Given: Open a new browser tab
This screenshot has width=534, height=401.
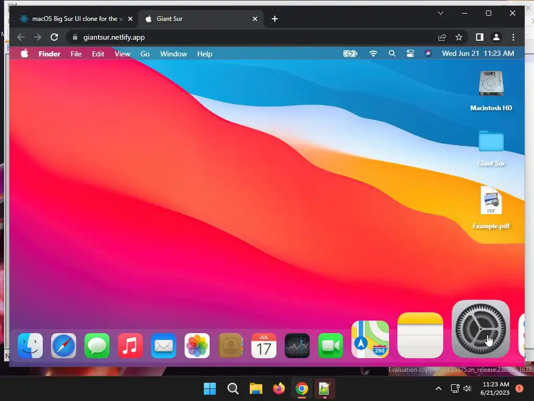Looking at the screenshot, I should pos(275,19).
